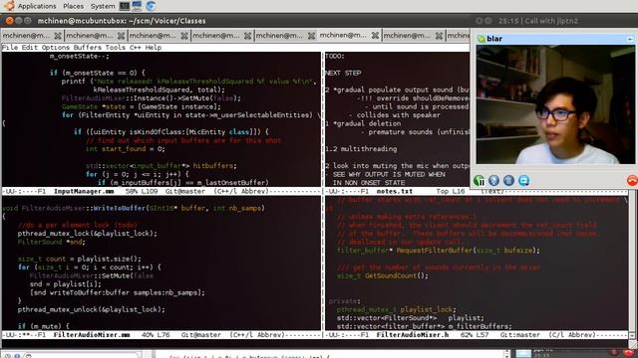Collapse the blar video panel with the header arrow

[x=630, y=39]
